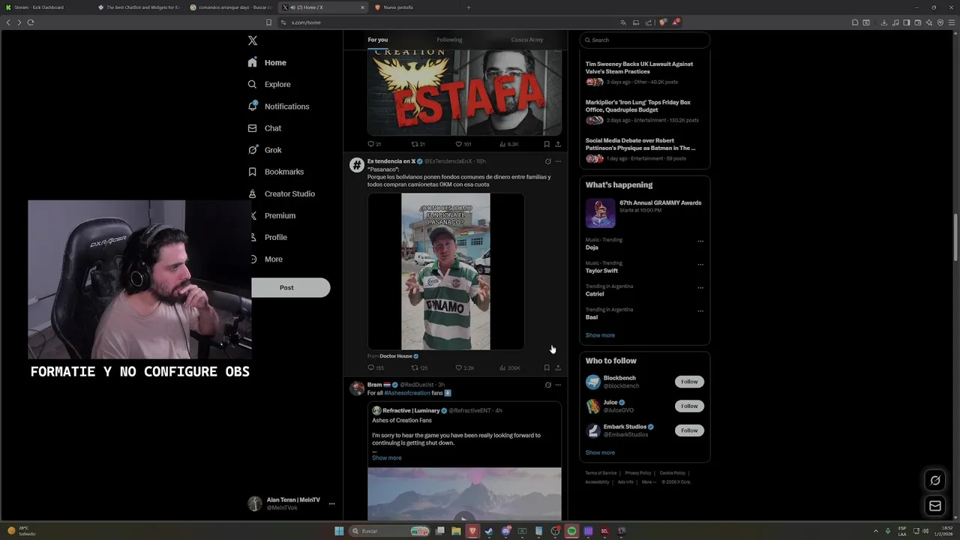Open more options on Es tendencia post
This screenshot has width=960, height=540.
coord(558,161)
